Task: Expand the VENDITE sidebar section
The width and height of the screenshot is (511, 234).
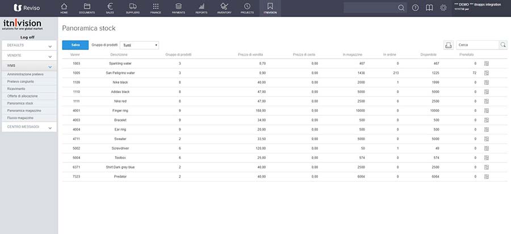Action: 29,56
